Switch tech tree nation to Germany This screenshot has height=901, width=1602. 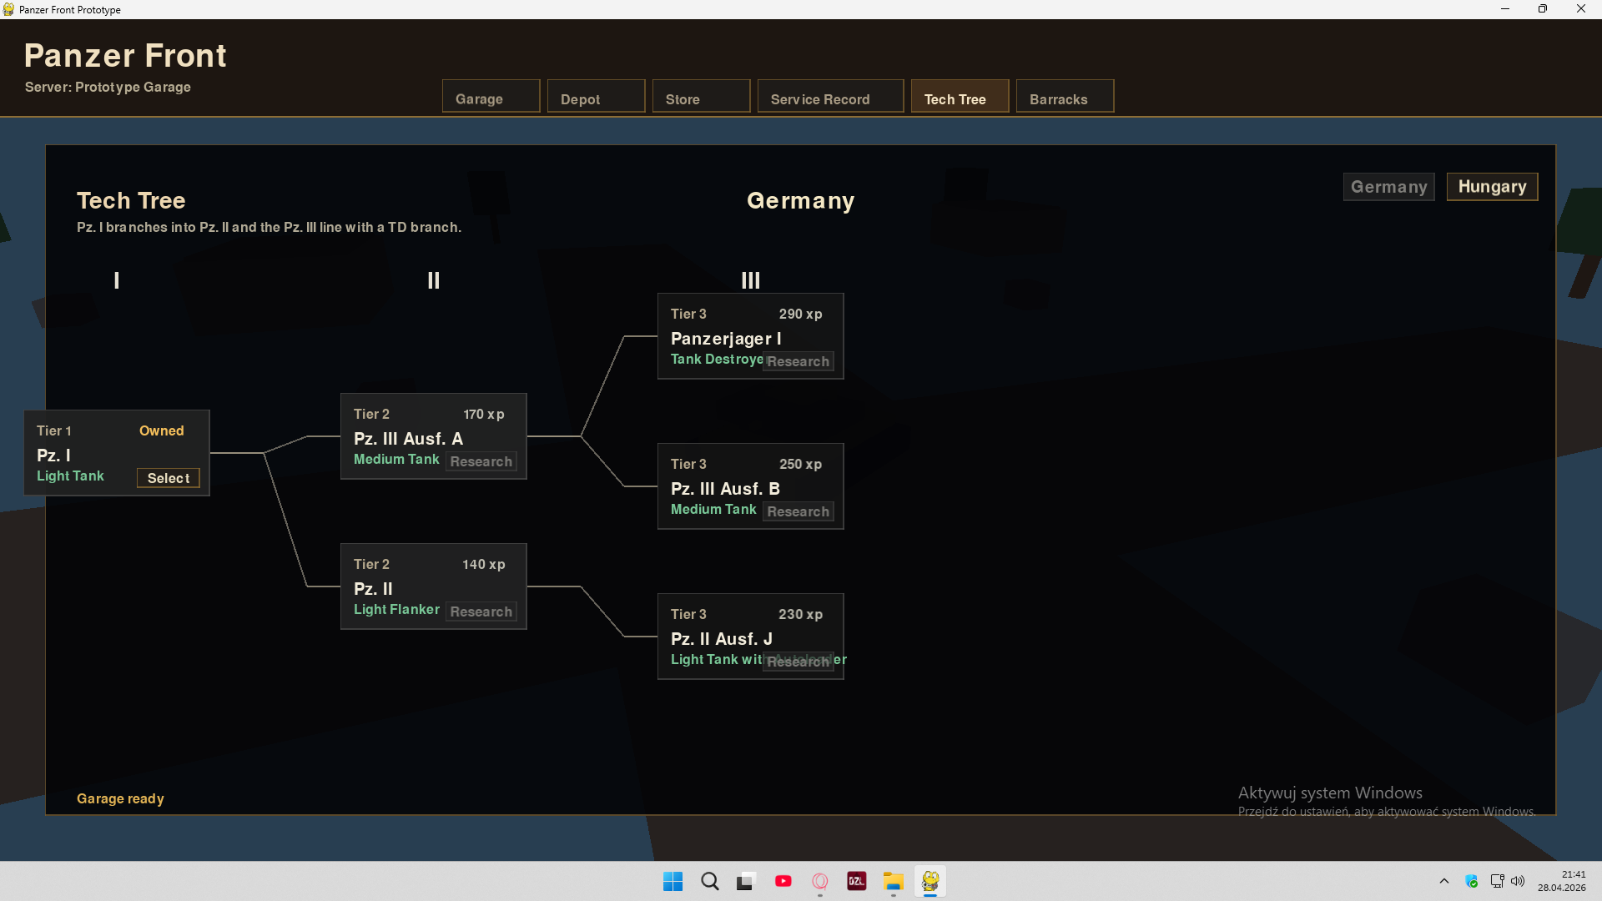point(1388,187)
